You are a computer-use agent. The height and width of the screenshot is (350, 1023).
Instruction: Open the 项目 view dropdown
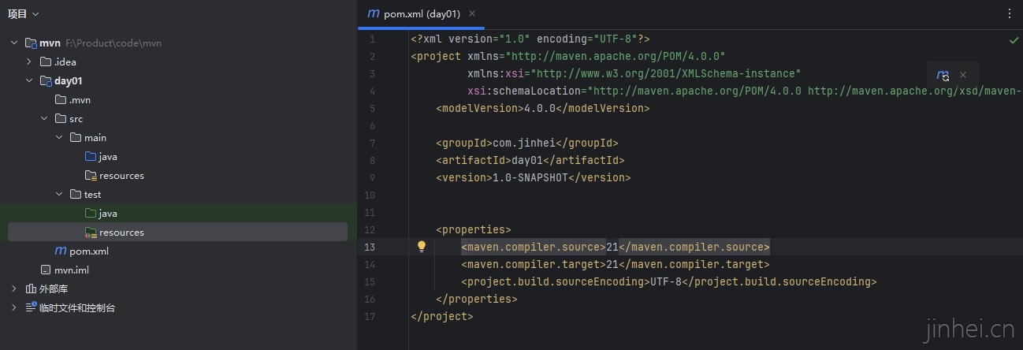23,13
